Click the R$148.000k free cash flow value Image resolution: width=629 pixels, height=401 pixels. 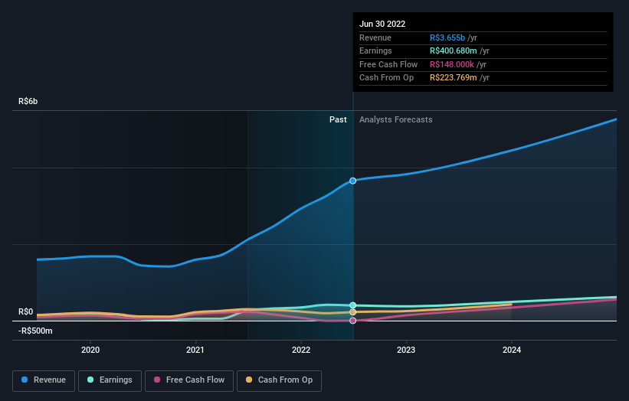coord(452,64)
